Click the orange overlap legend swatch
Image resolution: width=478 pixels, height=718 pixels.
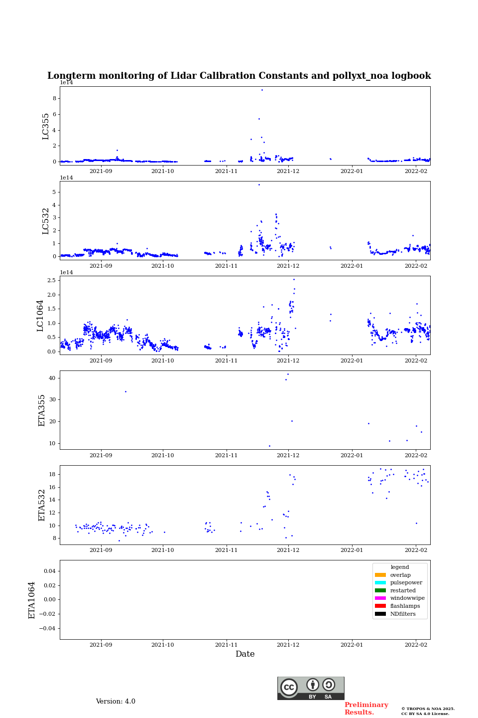(380, 575)
